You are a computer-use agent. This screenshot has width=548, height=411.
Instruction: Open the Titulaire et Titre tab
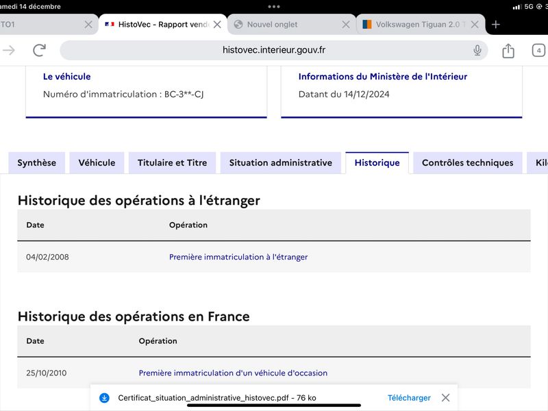(x=173, y=163)
